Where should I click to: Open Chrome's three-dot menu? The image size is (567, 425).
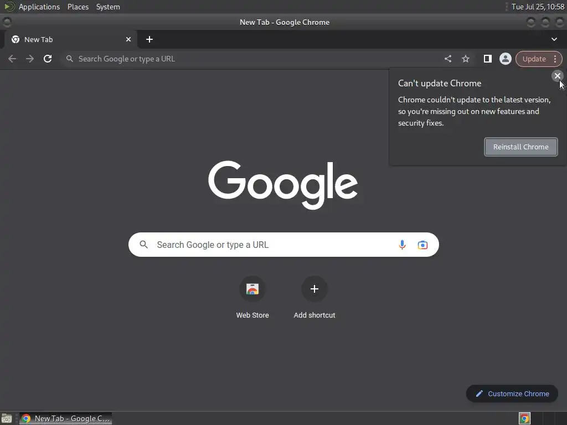point(555,59)
